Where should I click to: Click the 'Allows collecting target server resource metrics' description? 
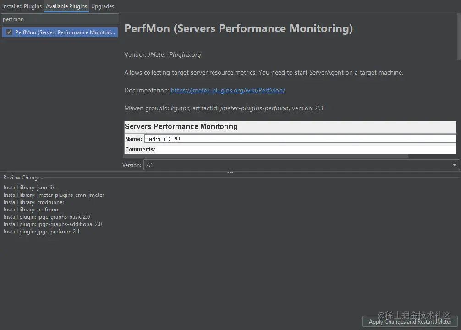click(x=263, y=72)
